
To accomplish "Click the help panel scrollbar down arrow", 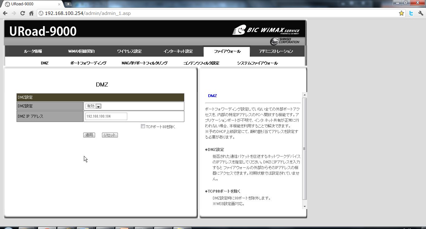I will [305, 206].
